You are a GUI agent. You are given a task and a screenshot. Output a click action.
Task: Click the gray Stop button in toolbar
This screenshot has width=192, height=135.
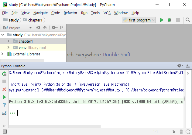(178, 20)
